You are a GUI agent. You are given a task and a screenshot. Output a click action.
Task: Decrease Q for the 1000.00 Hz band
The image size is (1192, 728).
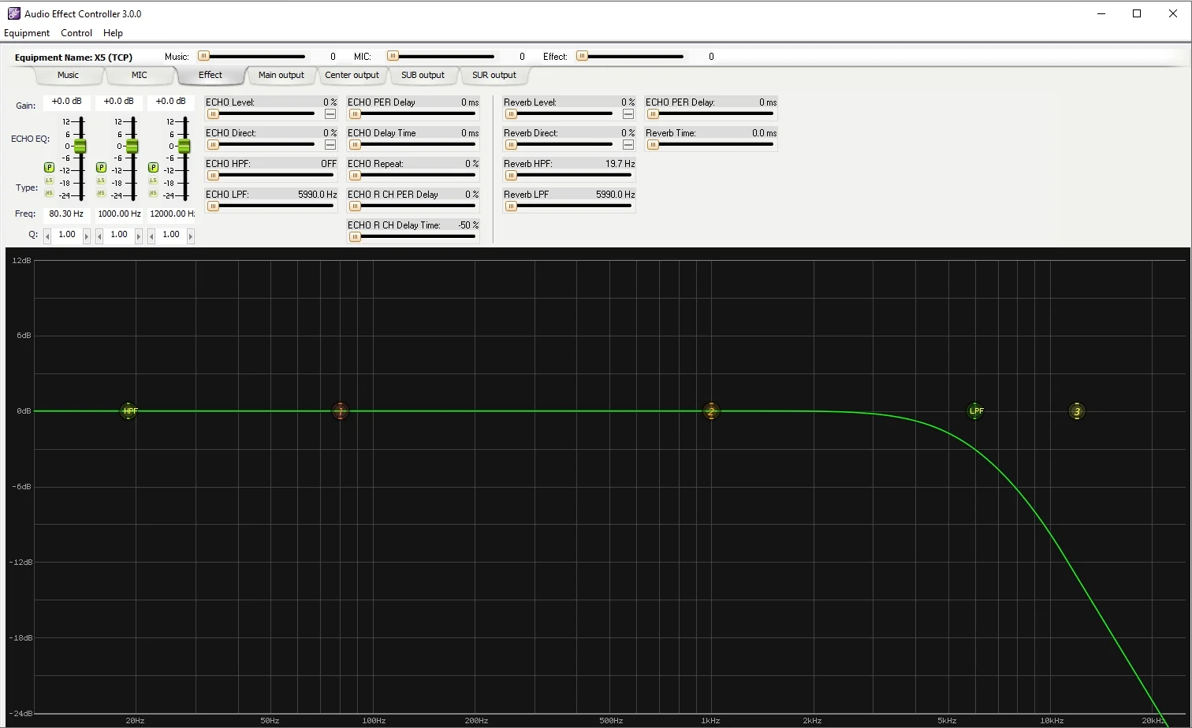click(x=99, y=236)
